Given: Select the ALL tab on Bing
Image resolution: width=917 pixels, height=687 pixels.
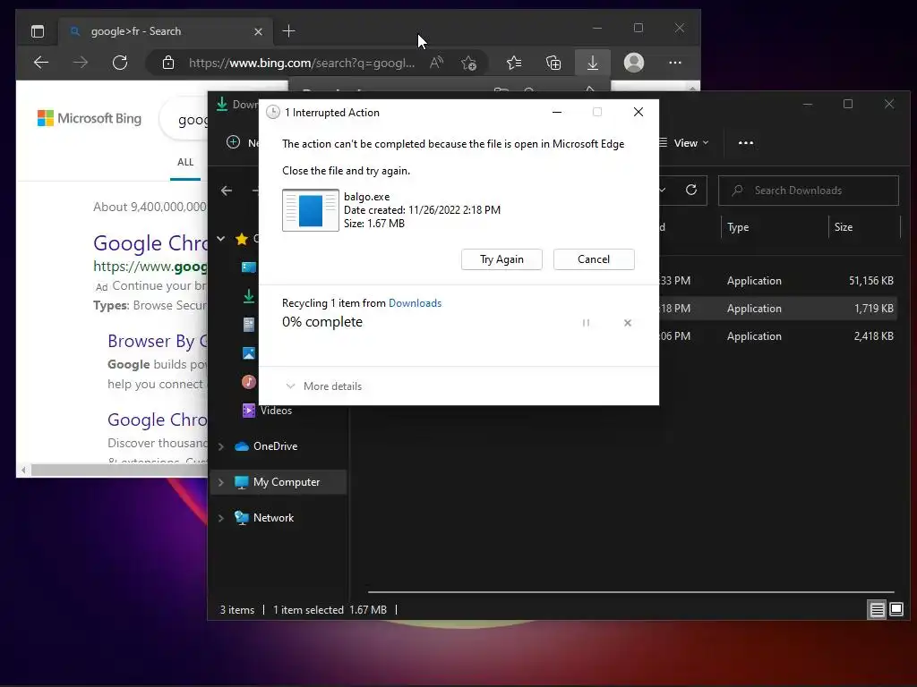Looking at the screenshot, I should tap(185, 163).
